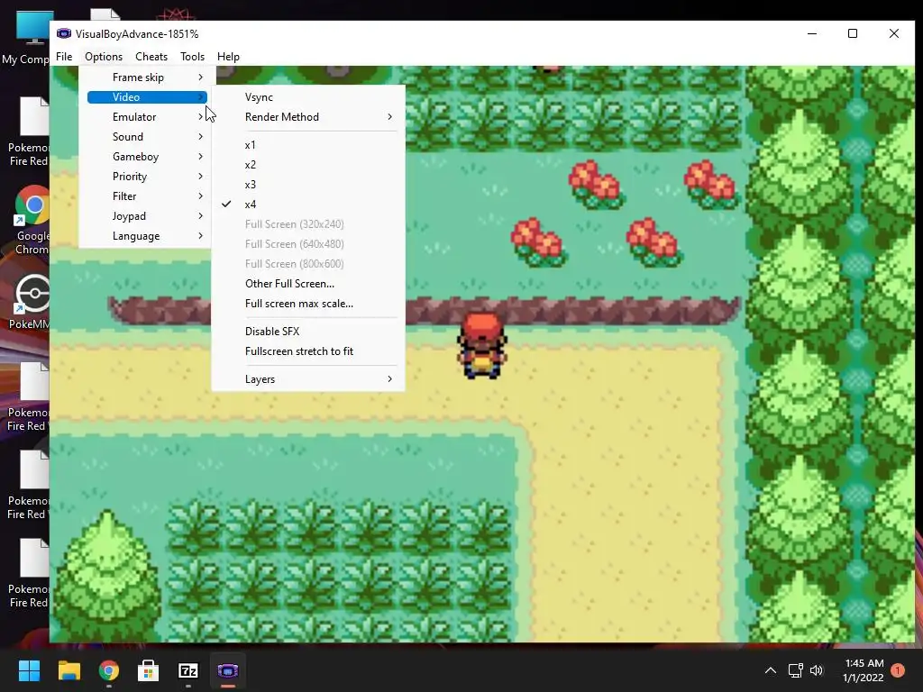Open the clock and date panel
923x692 pixels.
(863, 670)
